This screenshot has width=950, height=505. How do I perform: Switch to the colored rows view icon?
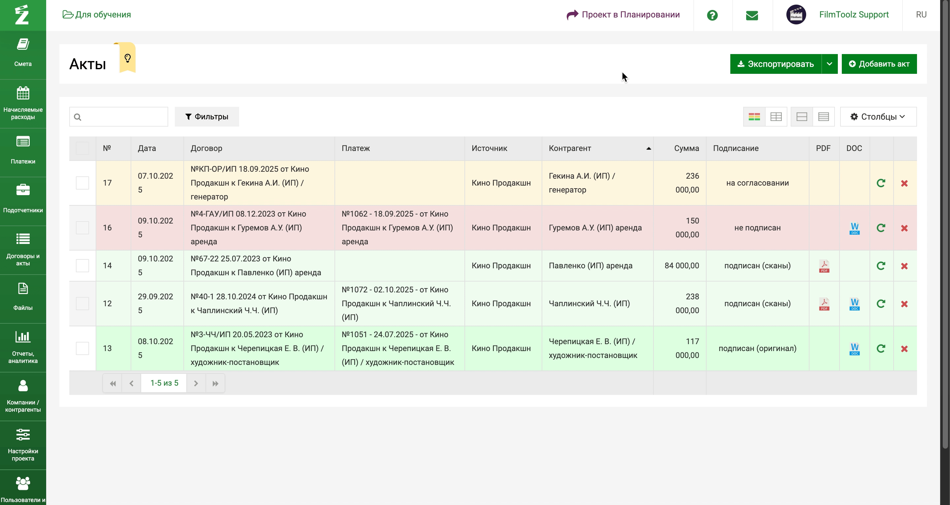tap(754, 117)
